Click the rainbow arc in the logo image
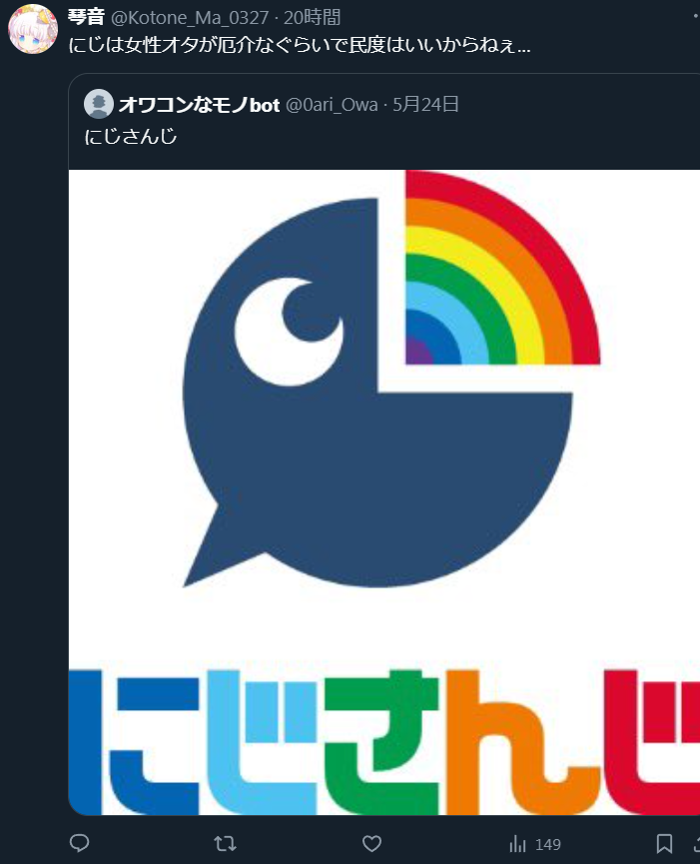700x864 pixels. (x=503, y=268)
